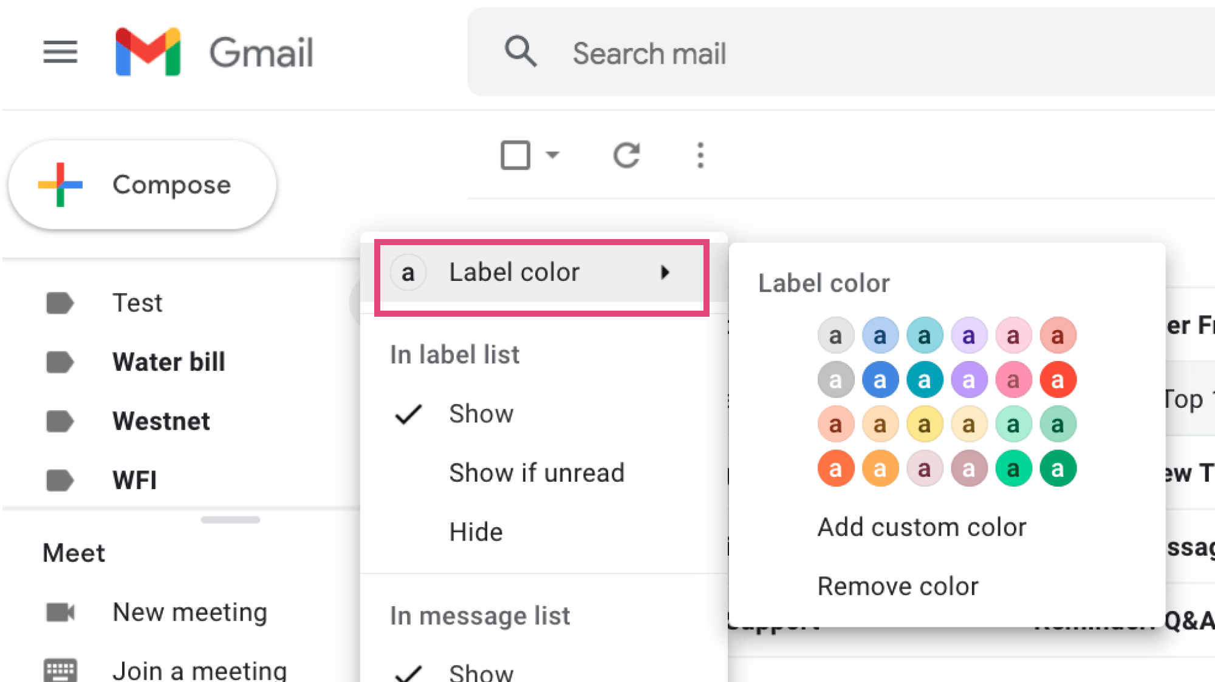
Task: Open the Water bill label
Action: (x=168, y=362)
